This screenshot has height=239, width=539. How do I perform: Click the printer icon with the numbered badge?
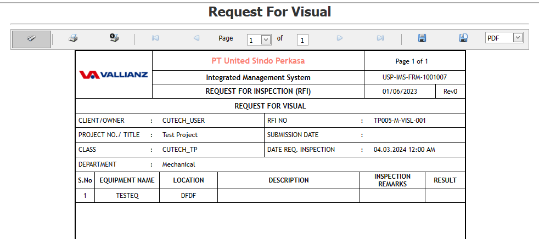click(x=114, y=38)
